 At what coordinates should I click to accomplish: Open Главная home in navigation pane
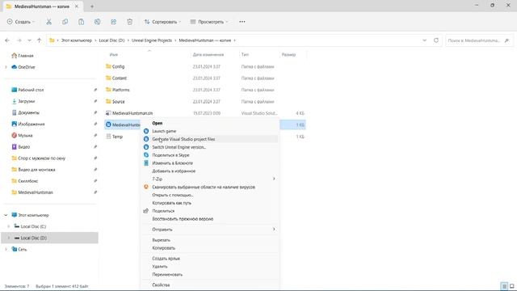click(23, 56)
